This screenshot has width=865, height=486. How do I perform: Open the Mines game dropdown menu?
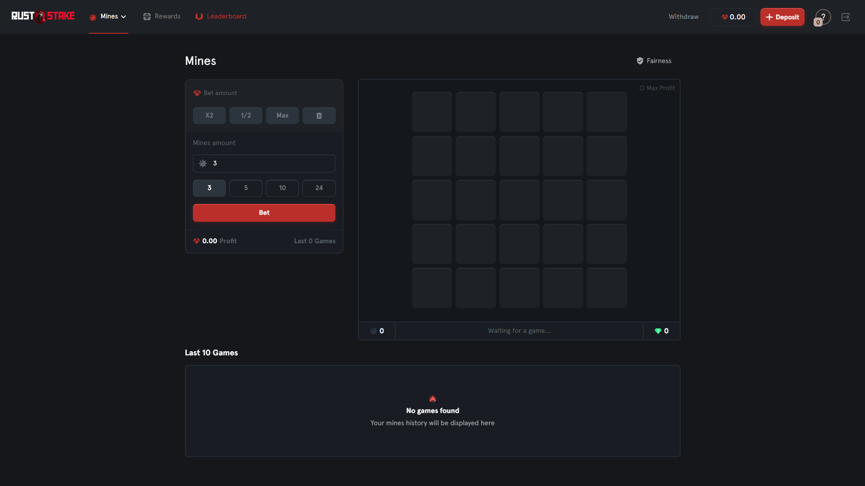(x=108, y=17)
